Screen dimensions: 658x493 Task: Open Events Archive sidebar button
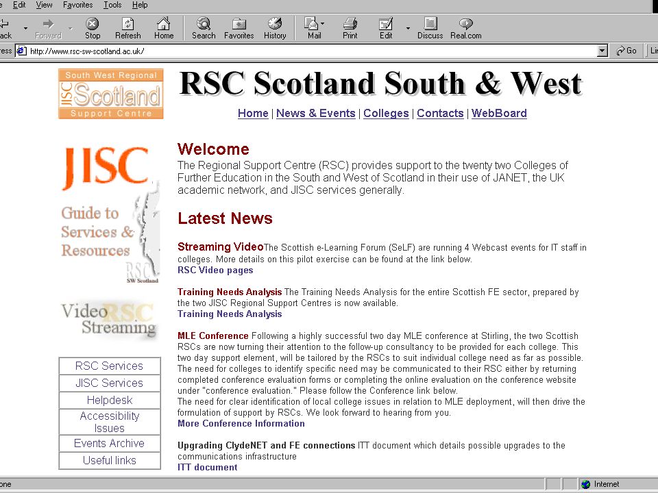(110, 444)
